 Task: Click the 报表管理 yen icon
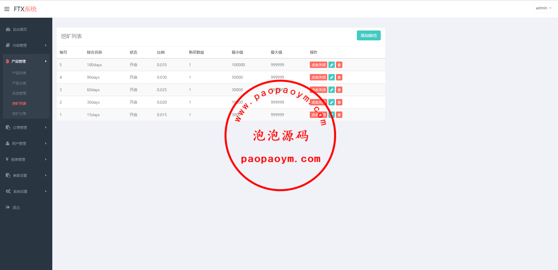(x=7, y=159)
